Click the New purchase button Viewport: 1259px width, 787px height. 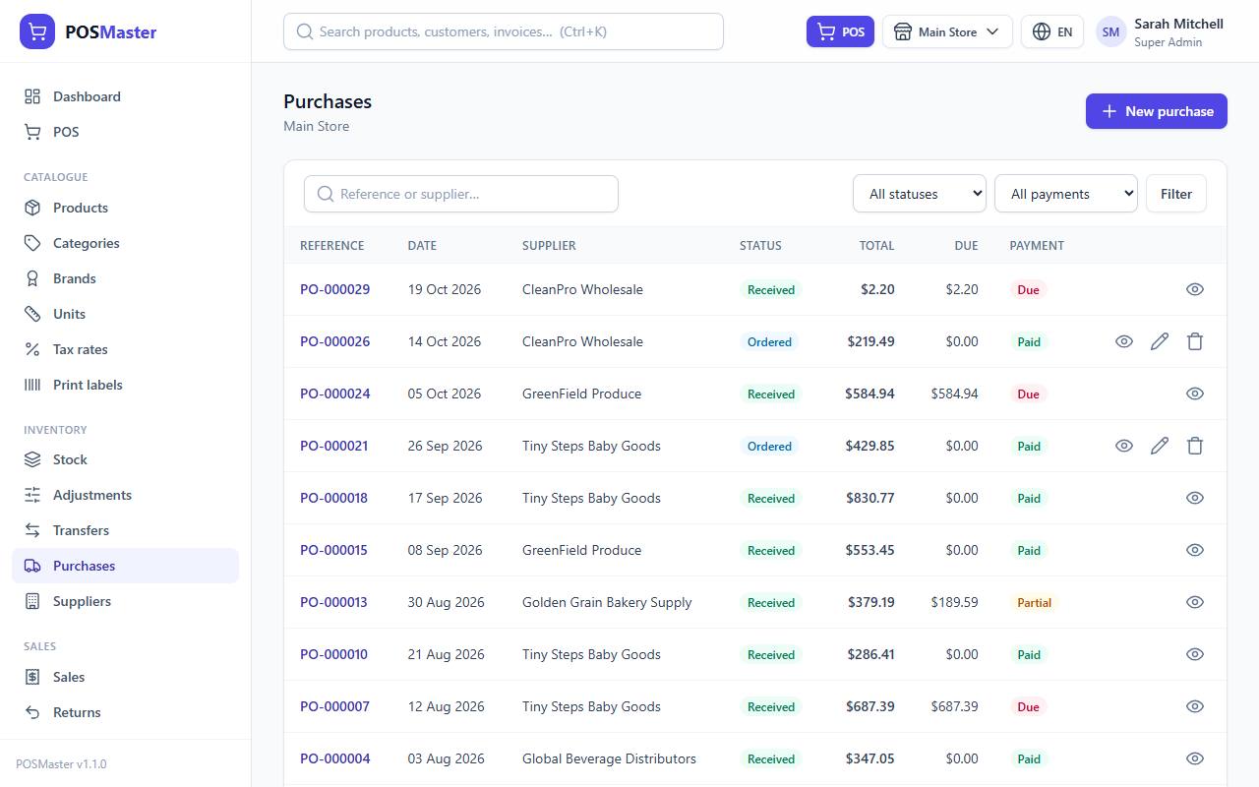click(1157, 111)
